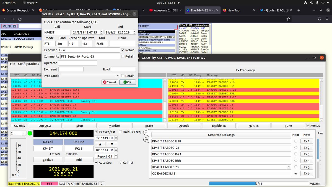The image size is (332, 187).
Task: Select Next radio button for Tx 1
Action: point(296,141)
